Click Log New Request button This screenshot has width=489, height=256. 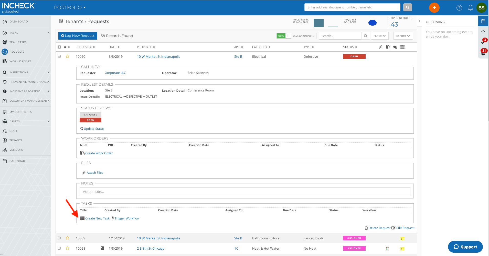78,36
